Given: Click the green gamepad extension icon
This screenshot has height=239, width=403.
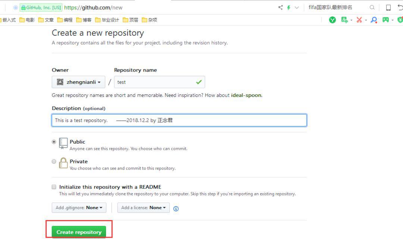Looking at the screenshot, I should coord(385,20).
